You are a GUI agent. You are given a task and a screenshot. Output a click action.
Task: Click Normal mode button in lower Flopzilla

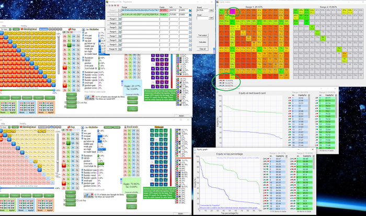[x=117, y=127]
